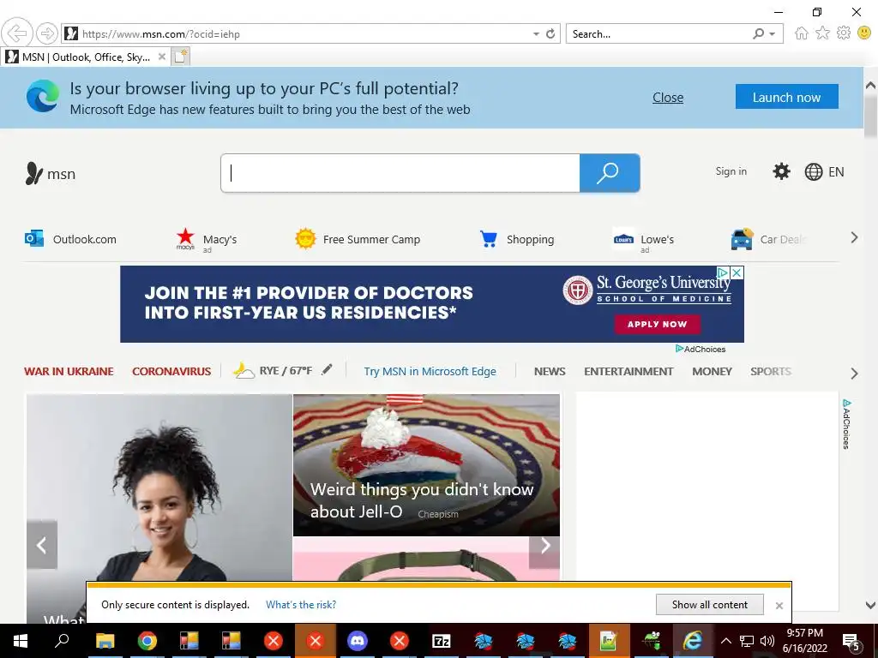This screenshot has height=658, width=878.
Task: Go back with the browser back arrow
Action: pyautogui.click(x=17, y=33)
